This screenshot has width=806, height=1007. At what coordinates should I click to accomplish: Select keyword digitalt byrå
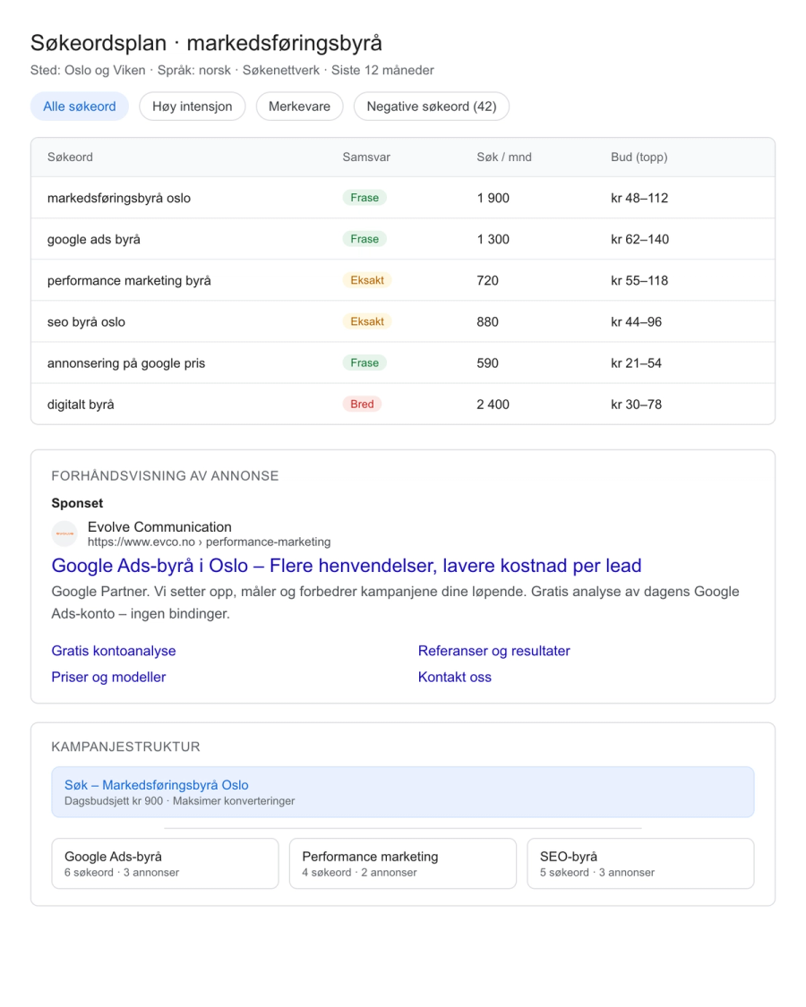click(x=81, y=405)
